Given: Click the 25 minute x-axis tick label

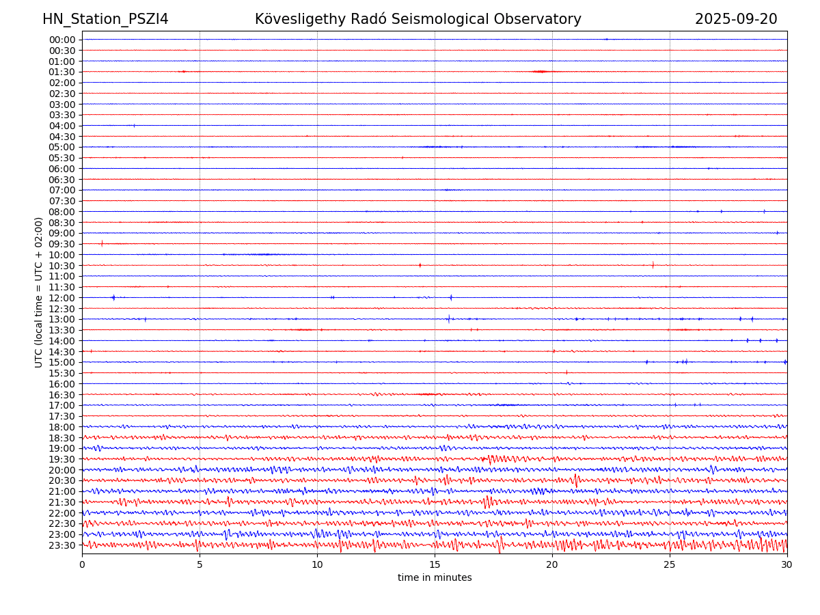Looking at the screenshot, I should (670, 564).
